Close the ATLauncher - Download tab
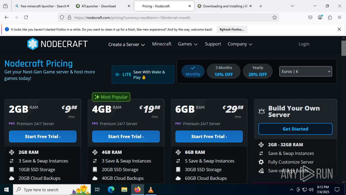Image resolution: width=346 pixels, height=195 pixels. (x=129, y=6)
